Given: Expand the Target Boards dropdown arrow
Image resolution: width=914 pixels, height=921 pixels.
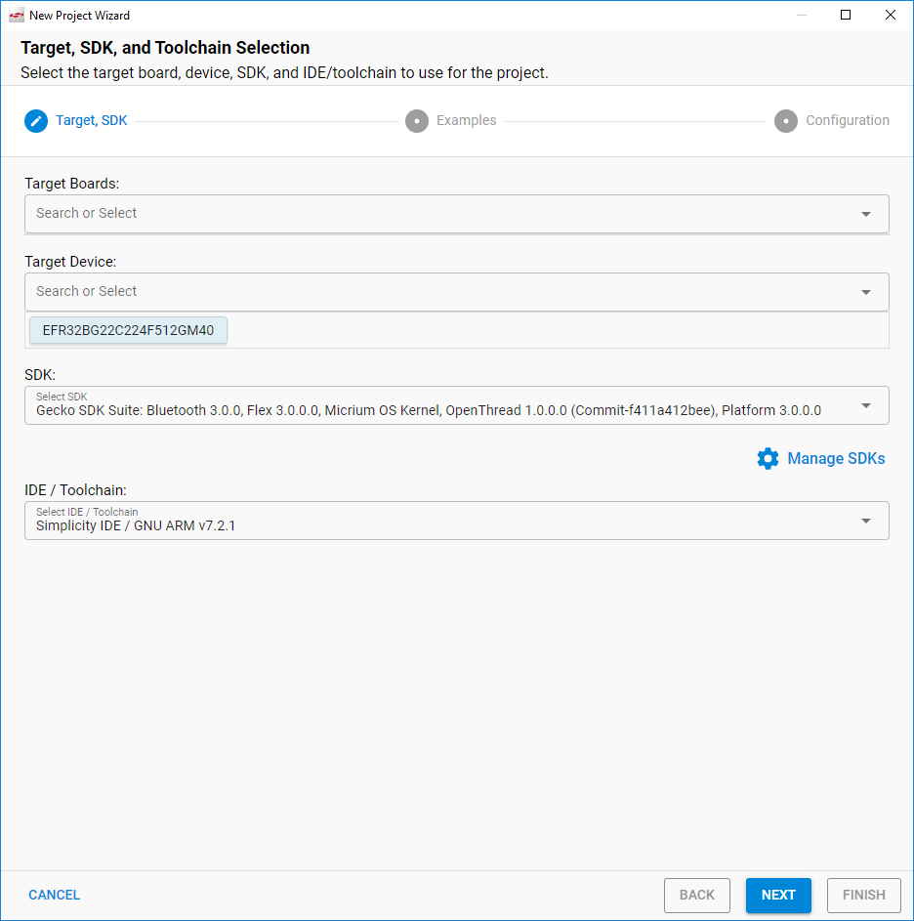Looking at the screenshot, I should pos(865,214).
